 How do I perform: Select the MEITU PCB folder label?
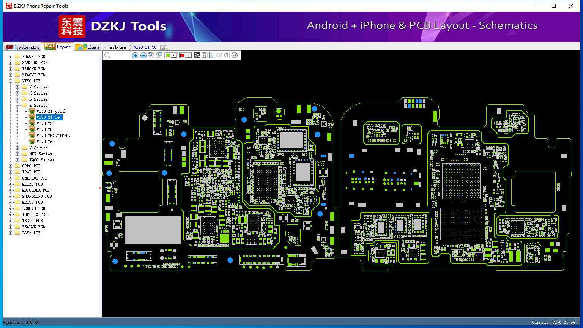pos(32,202)
